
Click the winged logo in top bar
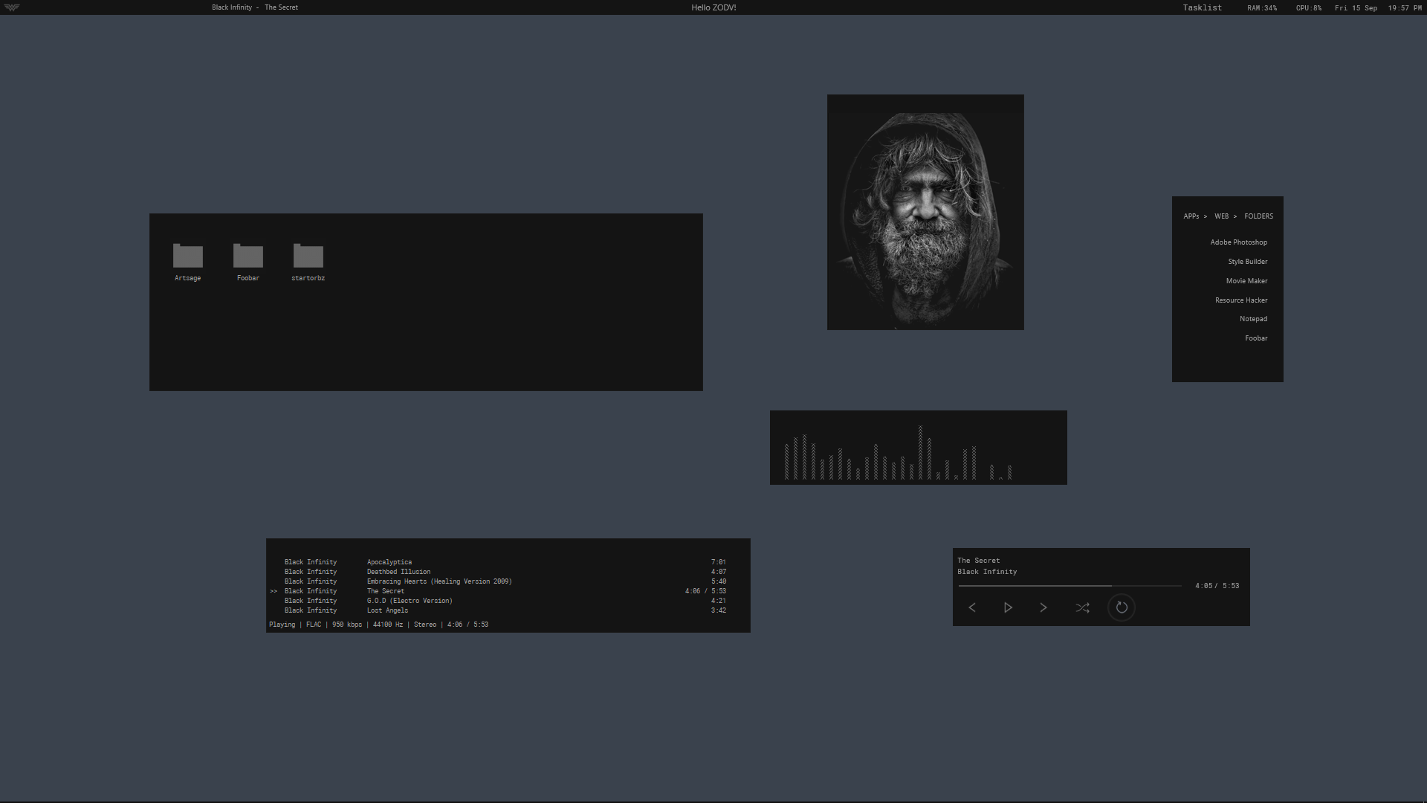click(x=12, y=7)
